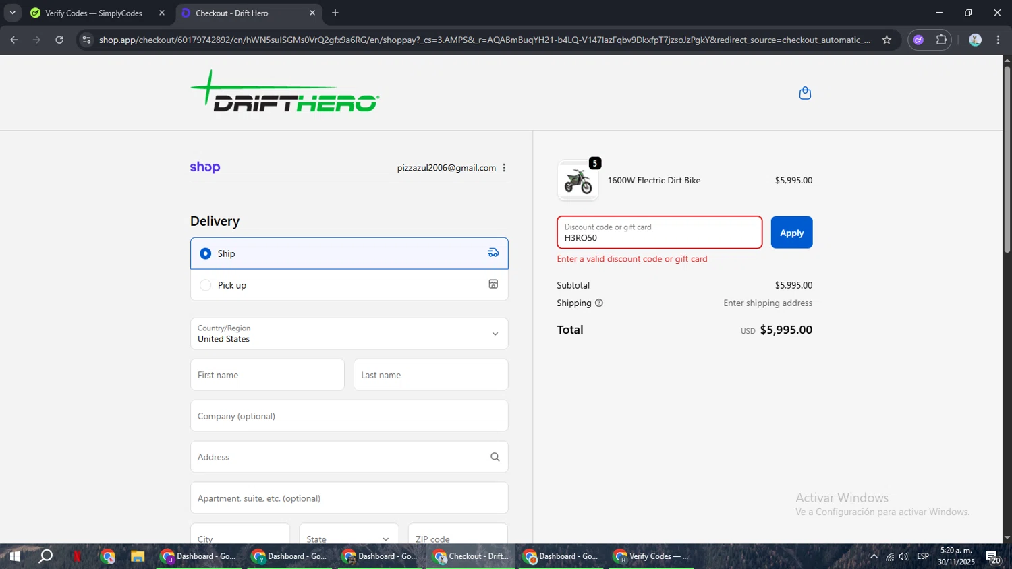The width and height of the screenshot is (1012, 569).
Task: Open Verify Codes taskbar window
Action: 652,556
